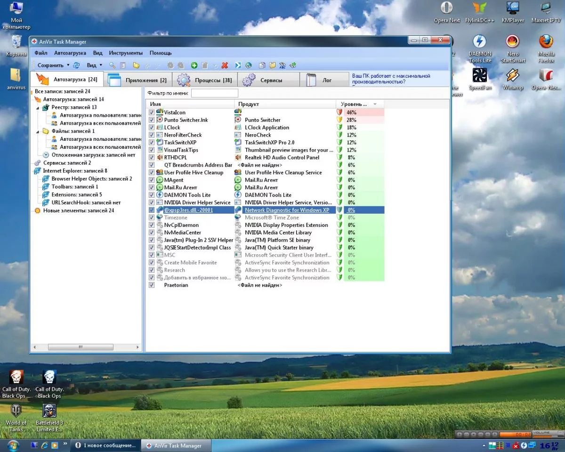Click the Winamp orange time display
Viewport: 565px width, 452px height.
(516, 434)
